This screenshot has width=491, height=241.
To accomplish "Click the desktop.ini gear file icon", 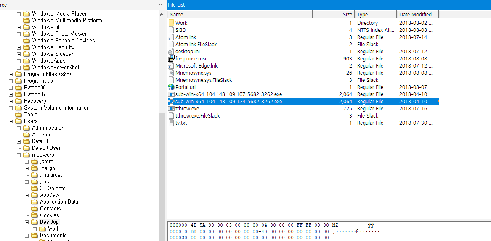I will pos(171,51).
